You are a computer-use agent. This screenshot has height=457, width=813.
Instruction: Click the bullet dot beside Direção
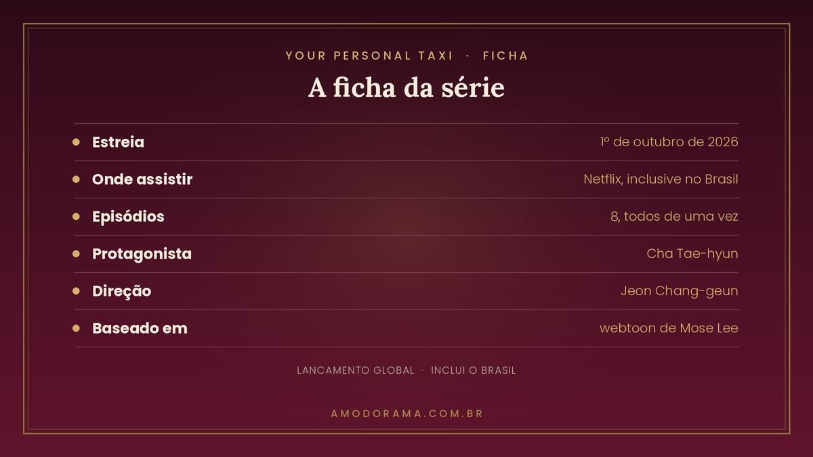click(x=76, y=291)
